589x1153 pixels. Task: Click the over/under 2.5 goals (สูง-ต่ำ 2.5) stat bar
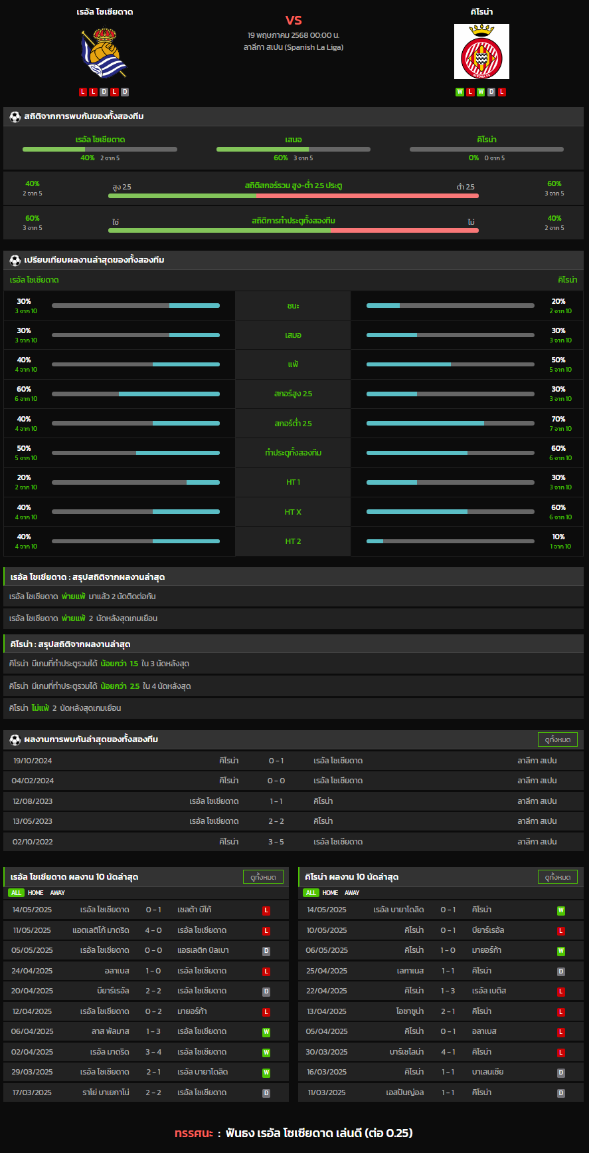(294, 195)
